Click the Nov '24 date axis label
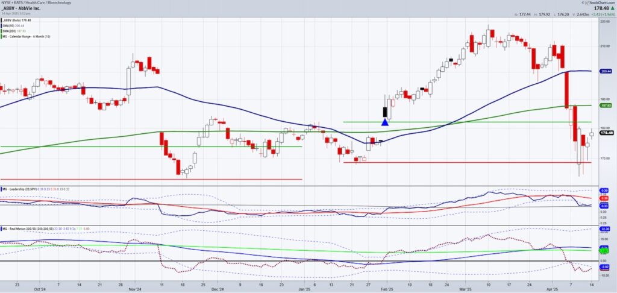Viewport: 617px width, 293px height. pyautogui.click(x=136, y=289)
